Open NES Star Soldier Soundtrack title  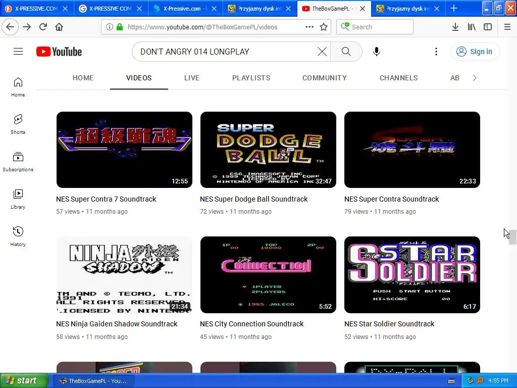389,324
